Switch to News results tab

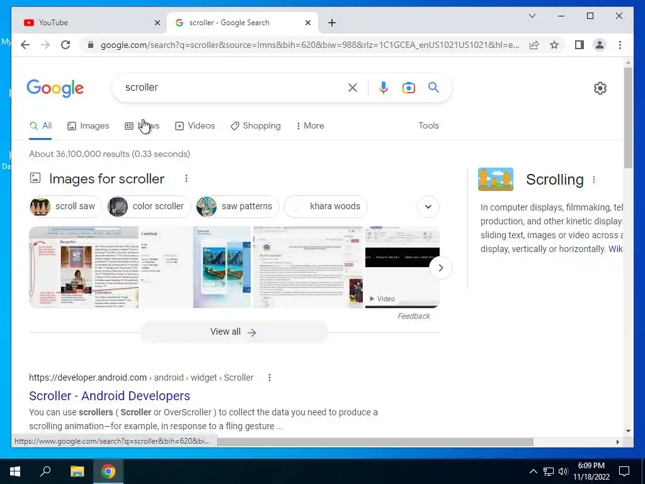(142, 126)
